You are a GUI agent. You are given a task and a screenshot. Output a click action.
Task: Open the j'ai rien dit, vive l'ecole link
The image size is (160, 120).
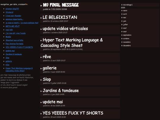[15, 33]
